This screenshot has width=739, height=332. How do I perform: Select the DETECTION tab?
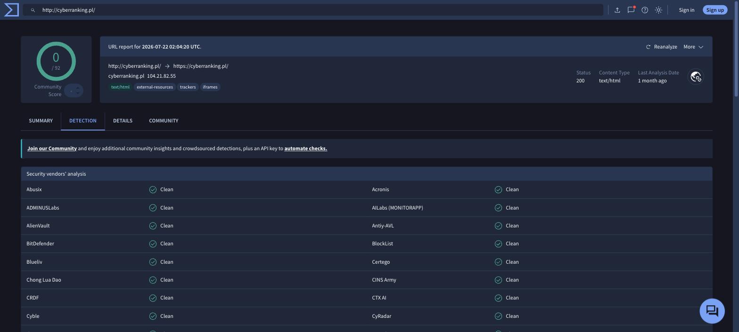[x=83, y=121]
